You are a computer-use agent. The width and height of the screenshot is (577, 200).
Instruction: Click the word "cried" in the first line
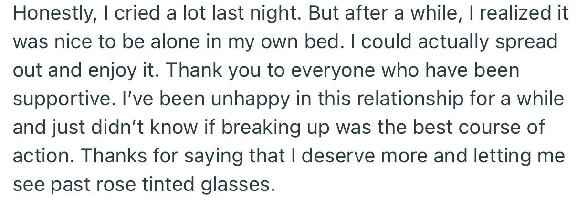tap(134, 14)
